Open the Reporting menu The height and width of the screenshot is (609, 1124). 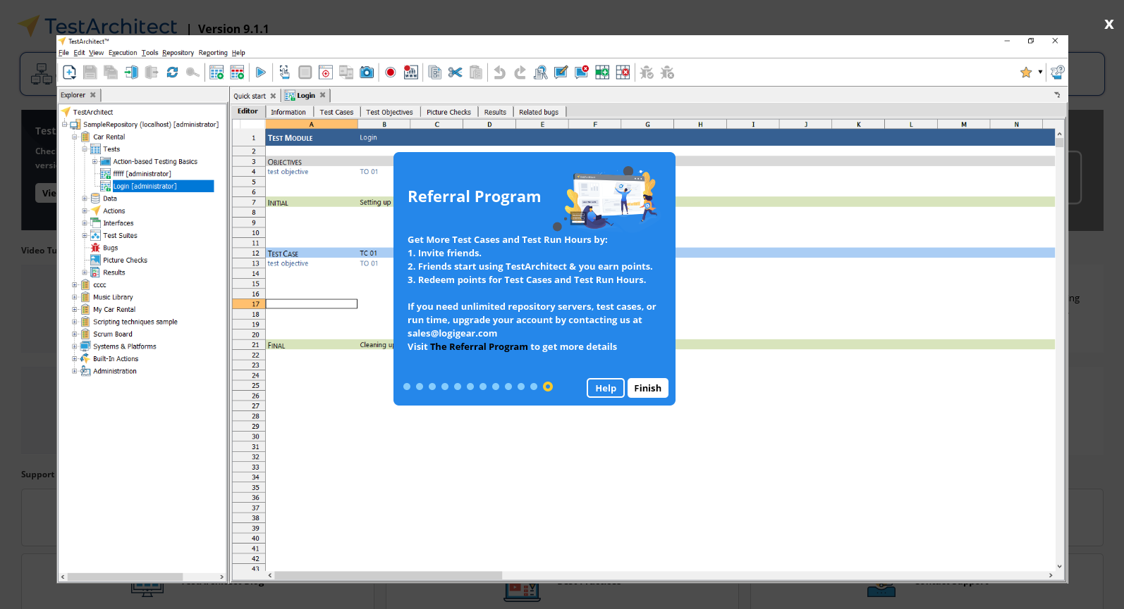[x=213, y=53]
